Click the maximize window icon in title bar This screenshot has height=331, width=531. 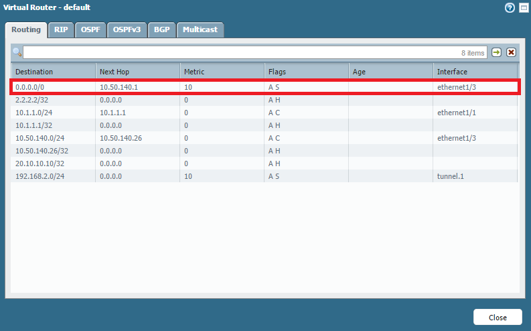pyautogui.click(x=524, y=7)
